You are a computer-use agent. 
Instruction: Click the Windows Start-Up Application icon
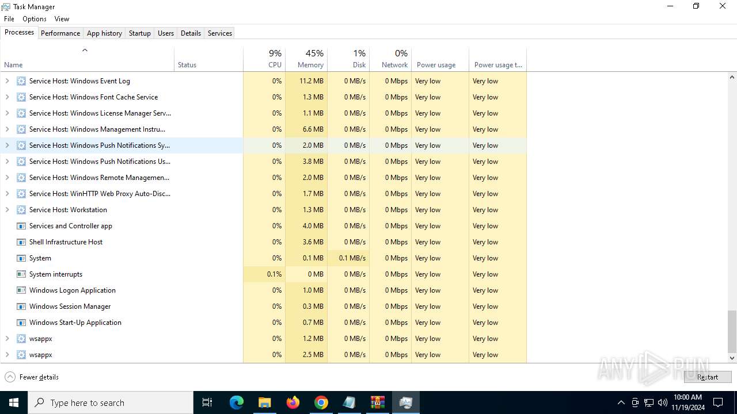(x=21, y=323)
